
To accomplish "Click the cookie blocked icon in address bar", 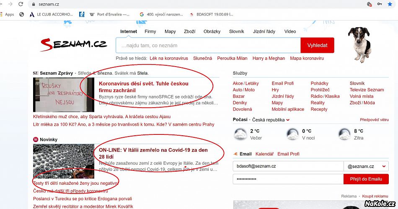I will [x=370, y=4].
